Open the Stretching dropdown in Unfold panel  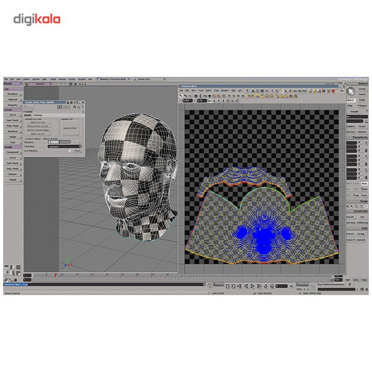click(x=64, y=146)
